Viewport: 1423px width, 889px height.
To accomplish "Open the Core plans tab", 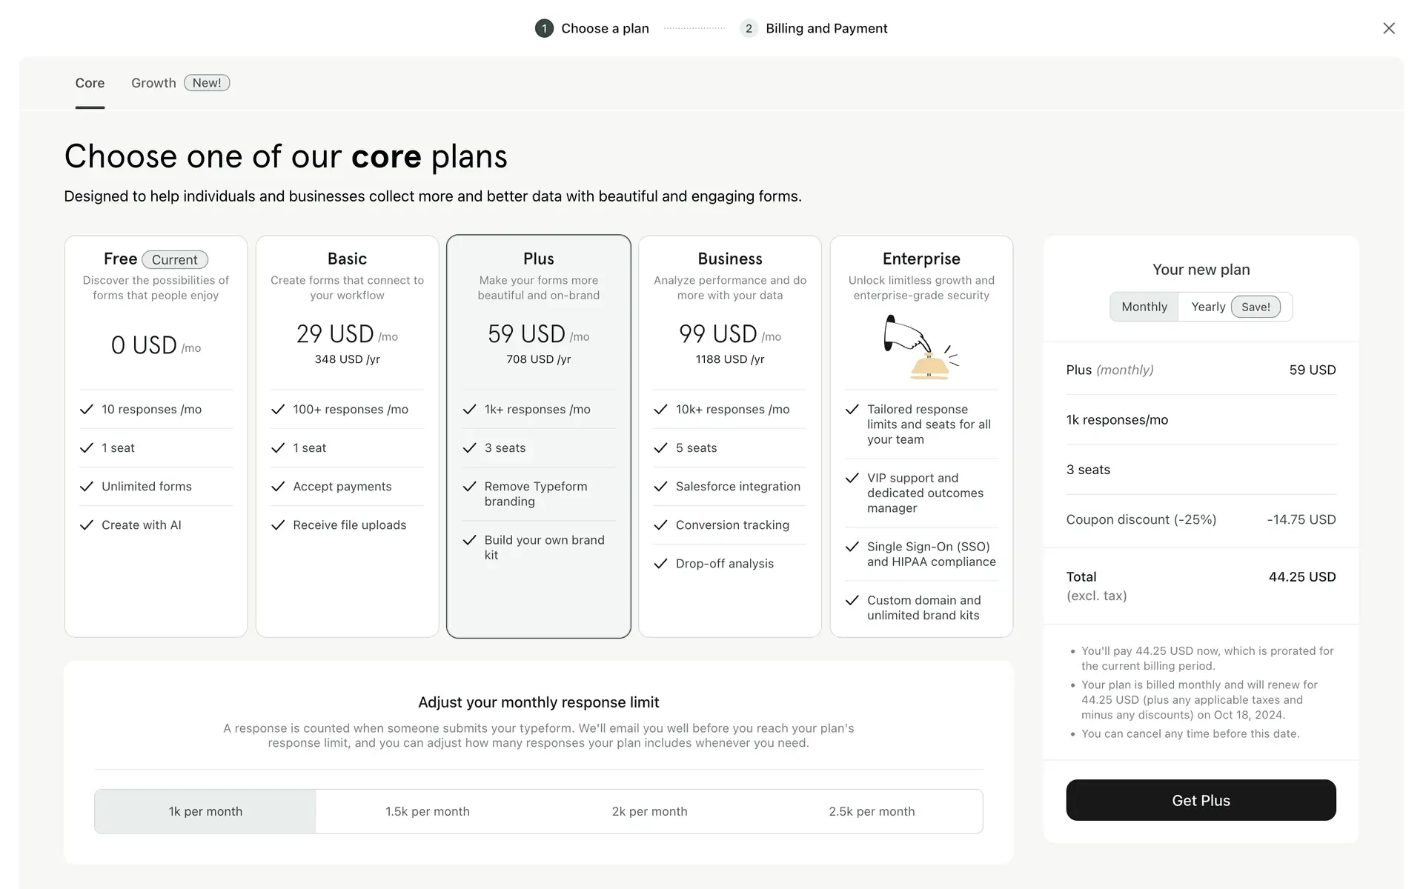I will (x=90, y=83).
